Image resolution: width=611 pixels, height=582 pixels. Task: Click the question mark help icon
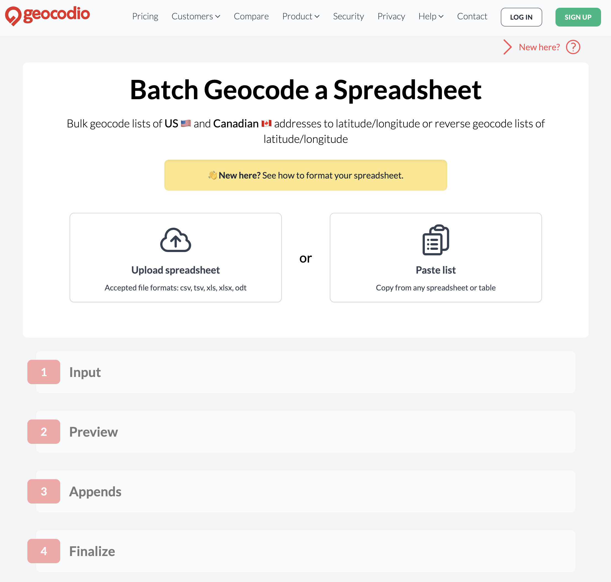[x=573, y=47]
